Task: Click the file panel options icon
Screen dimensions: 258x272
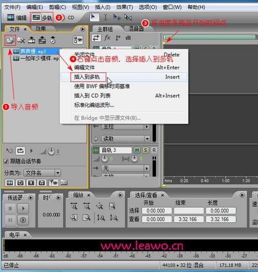Action: point(78,40)
